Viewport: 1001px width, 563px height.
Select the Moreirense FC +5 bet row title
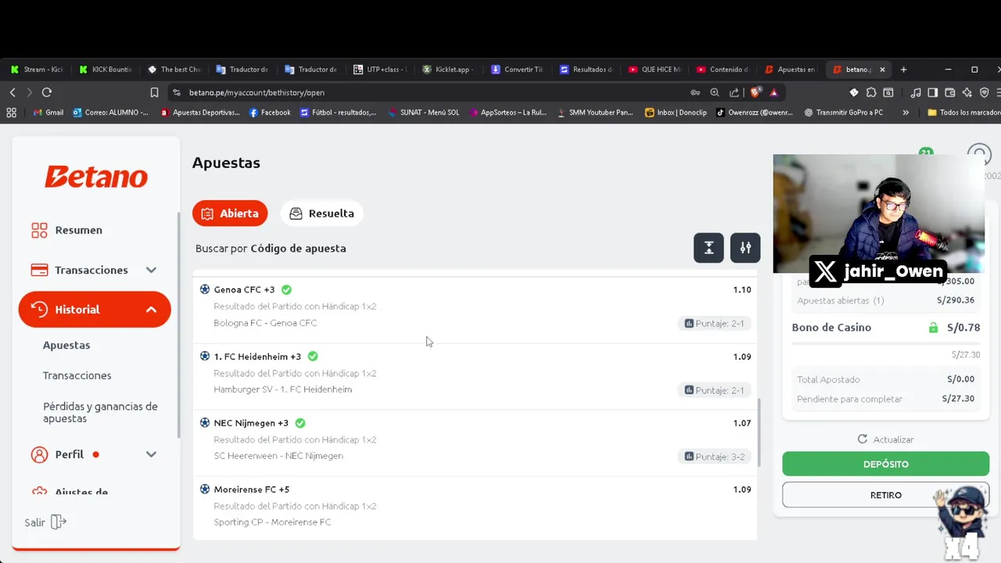click(251, 489)
